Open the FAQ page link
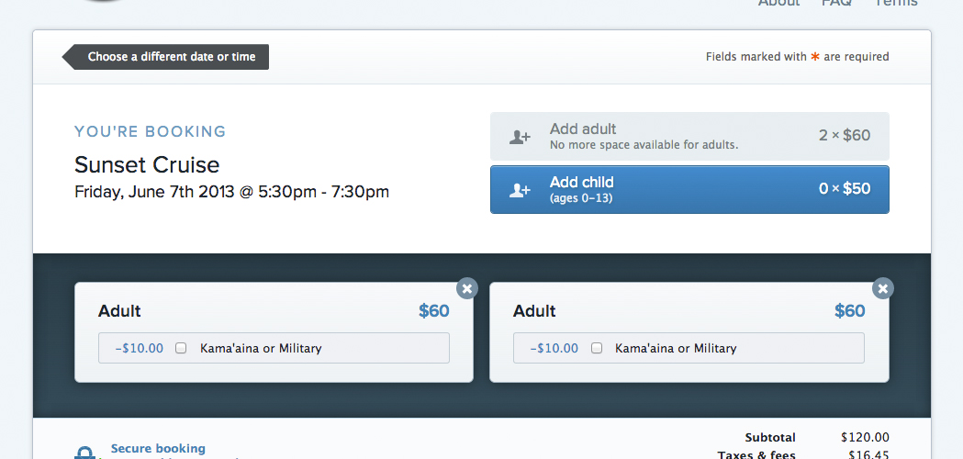The height and width of the screenshot is (459, 963). (836, 3)
